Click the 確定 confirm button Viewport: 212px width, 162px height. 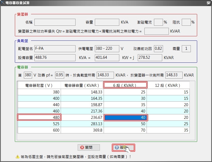123,147
